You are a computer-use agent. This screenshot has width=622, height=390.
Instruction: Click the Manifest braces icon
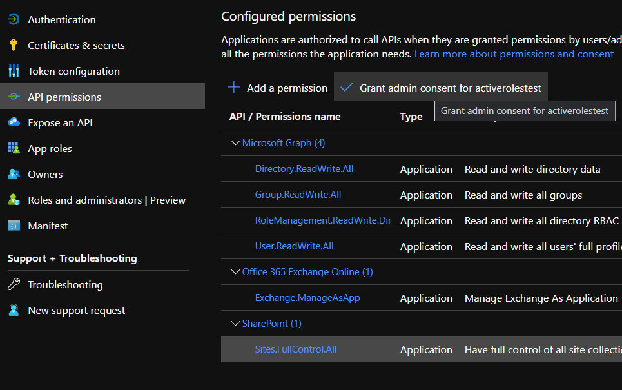coord(14,226)
